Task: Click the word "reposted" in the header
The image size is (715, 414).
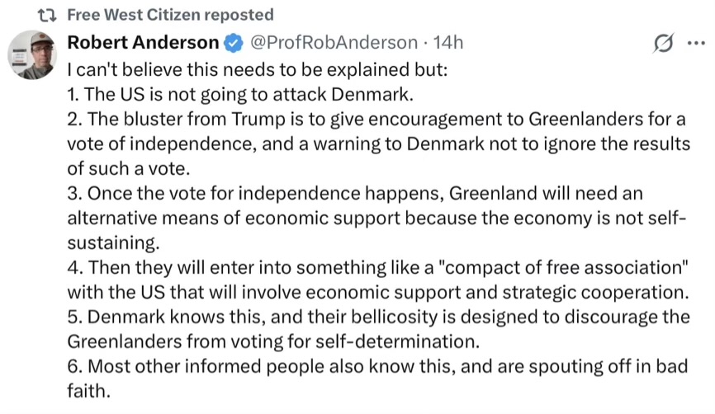Action: click(x=242, y=15)
